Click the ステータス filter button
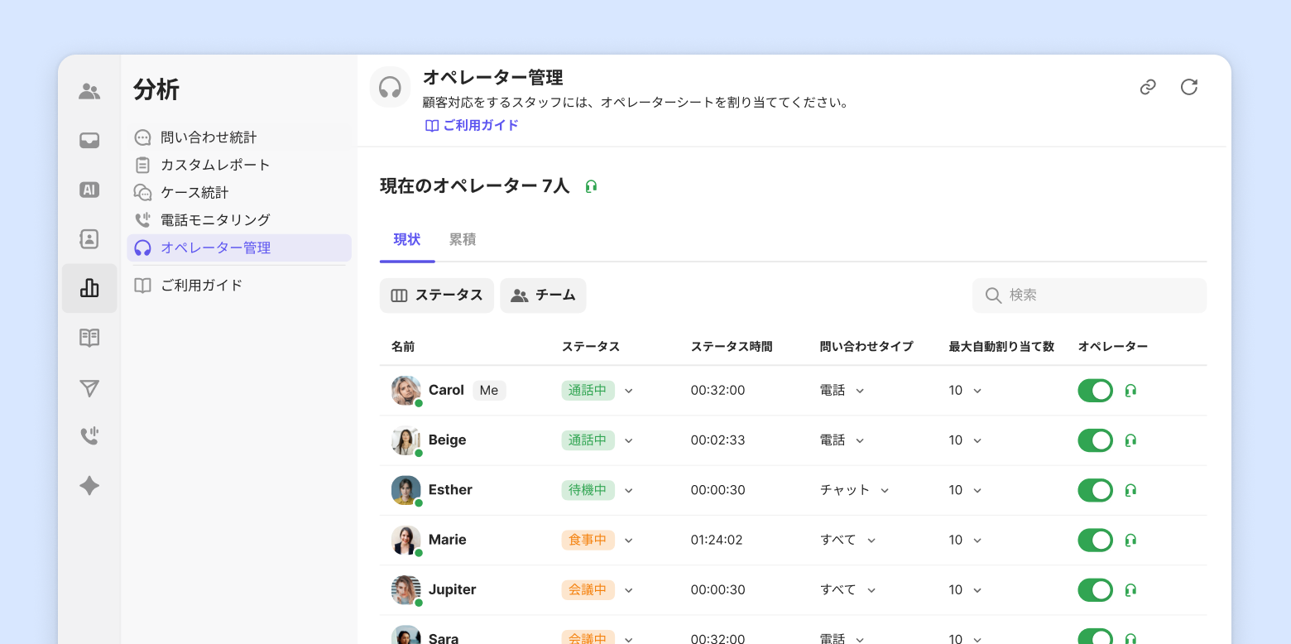This screenshot has height=644, width=1291. [437, 296]
